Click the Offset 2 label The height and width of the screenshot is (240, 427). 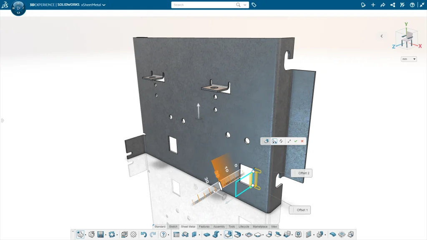point(303,173)
